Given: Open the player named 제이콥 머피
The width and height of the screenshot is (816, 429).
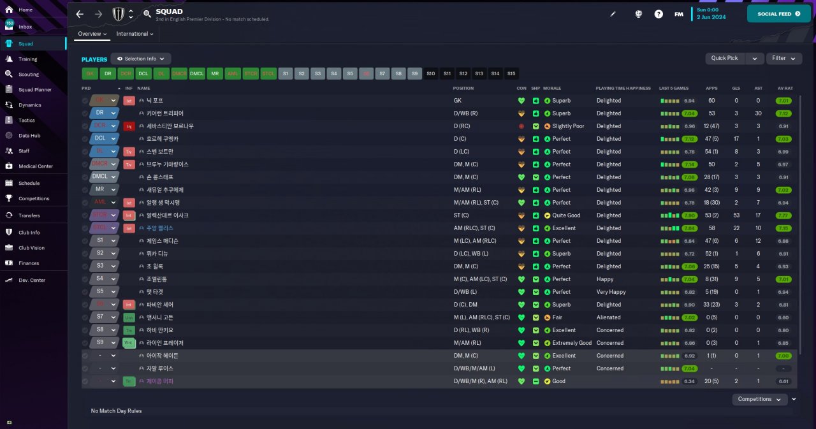Looking at the screenshot, I should pos(160,381).
